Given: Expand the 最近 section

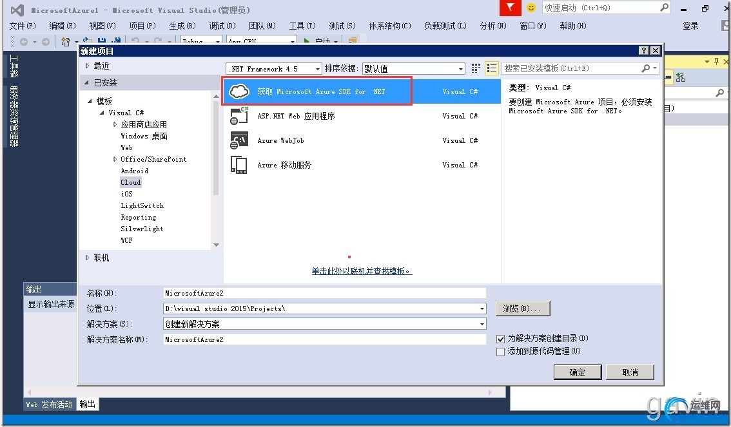Looking at the screenshot, I should tap(87, 66).
